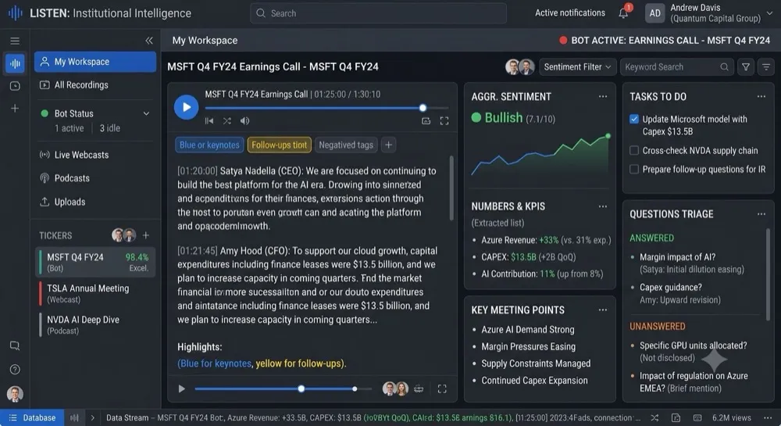Click the Keyword Search field
This screenshot has height=426, width=781.
click(x=676, y=66)
